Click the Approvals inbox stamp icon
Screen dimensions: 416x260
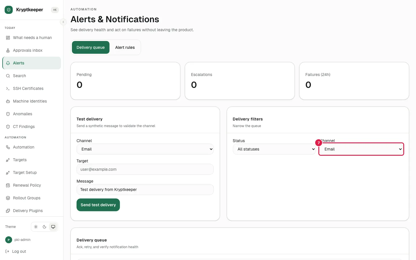pyautogui.click(x=8, y=50)
